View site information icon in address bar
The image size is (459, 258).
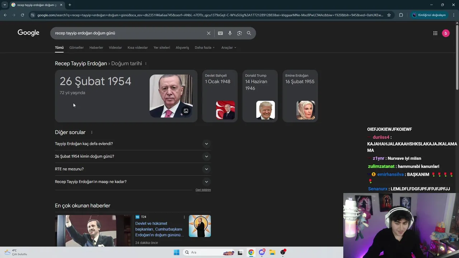click(x=33, y=15)
